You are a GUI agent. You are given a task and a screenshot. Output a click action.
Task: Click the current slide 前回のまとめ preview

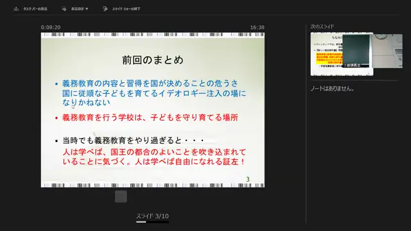tap(153, 110)
